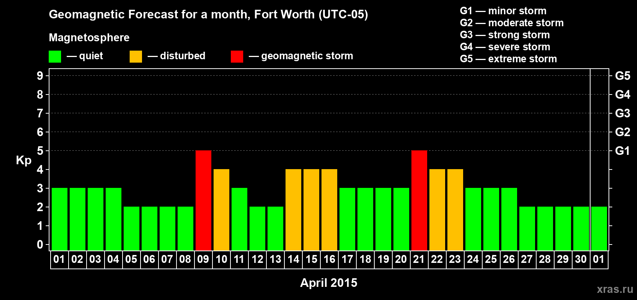Select the orange bar for day 10
Viewport: 637px width, 300px height.
click(x=221, y=210)
